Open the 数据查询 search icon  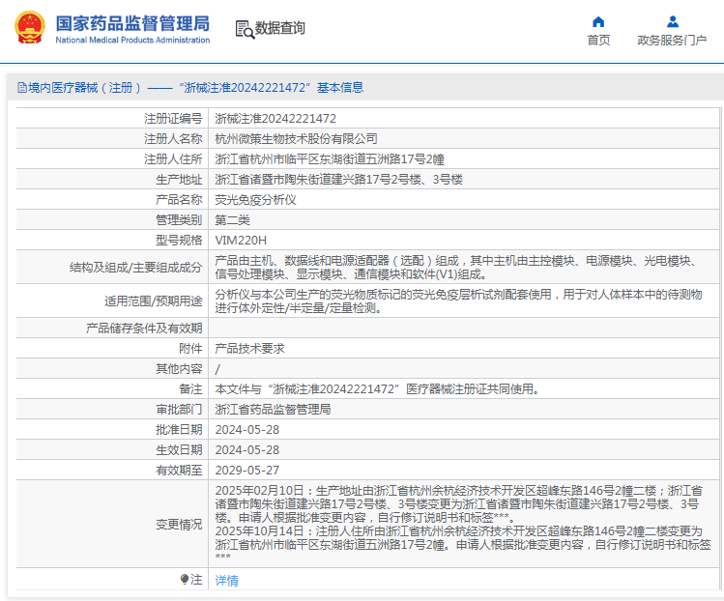click(245, 29)
